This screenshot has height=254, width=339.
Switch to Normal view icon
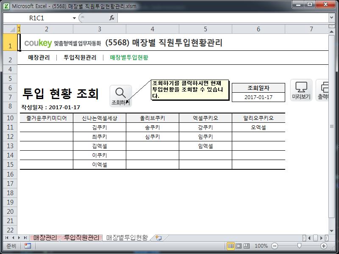tap(231, 246)
